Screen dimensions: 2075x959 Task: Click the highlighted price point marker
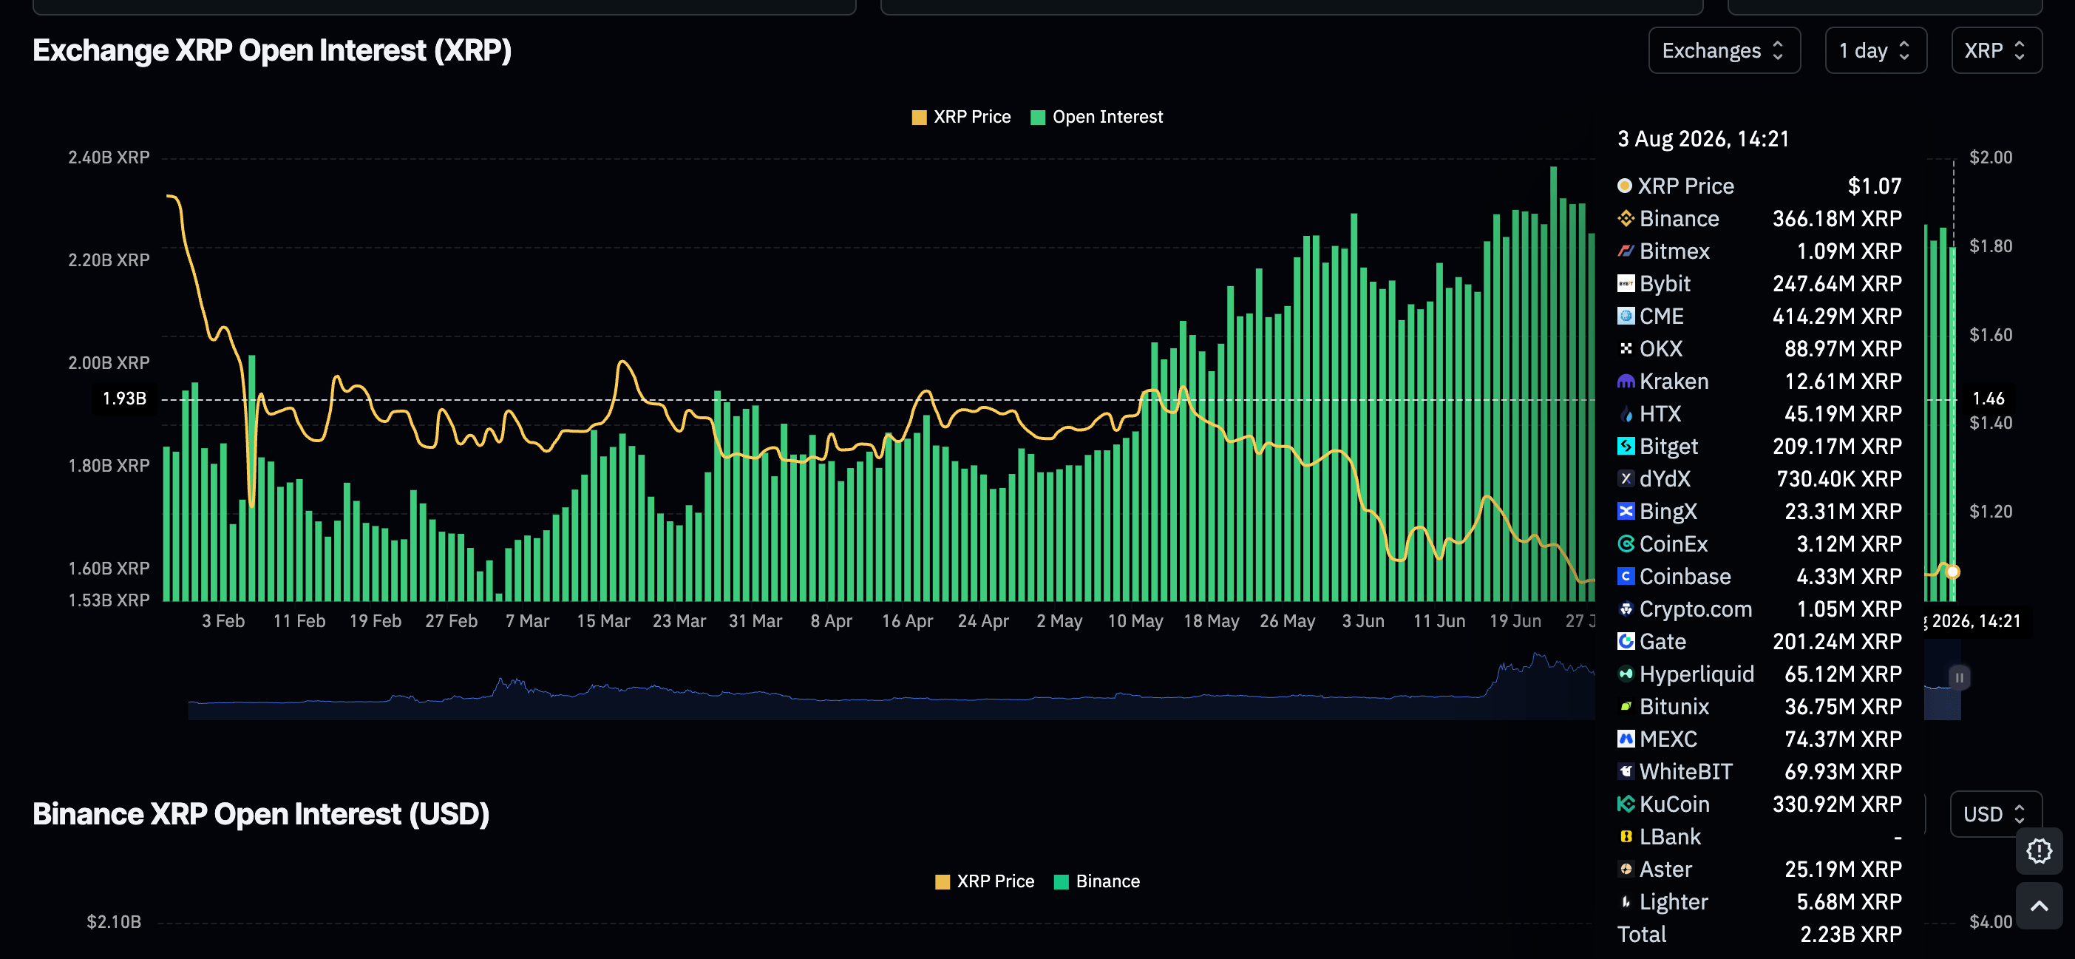tap(1952, 572)
